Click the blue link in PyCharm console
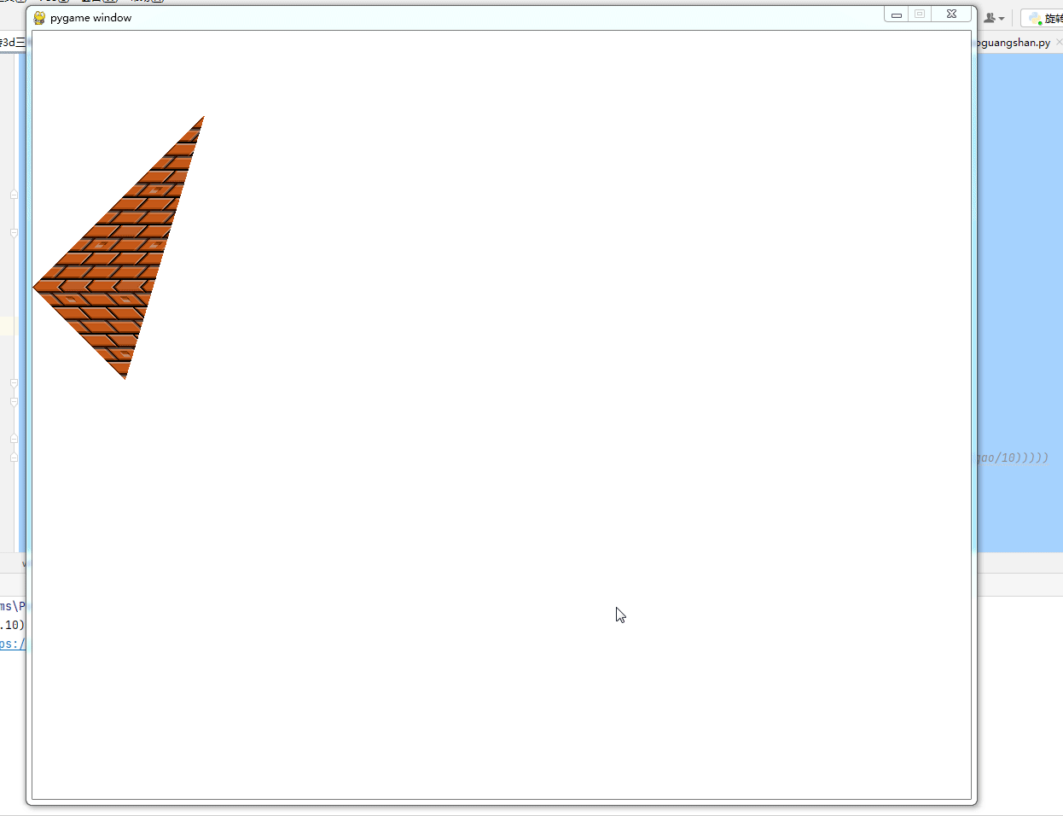 12,644
